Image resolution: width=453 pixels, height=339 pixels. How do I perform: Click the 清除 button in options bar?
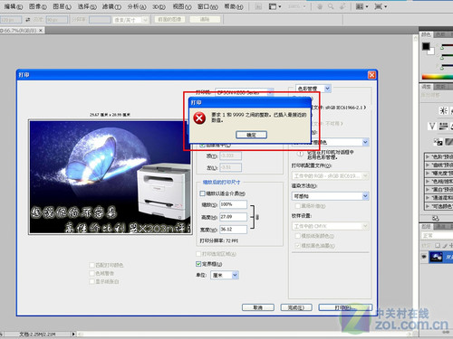pyautogui.click(x=205, y=19)
